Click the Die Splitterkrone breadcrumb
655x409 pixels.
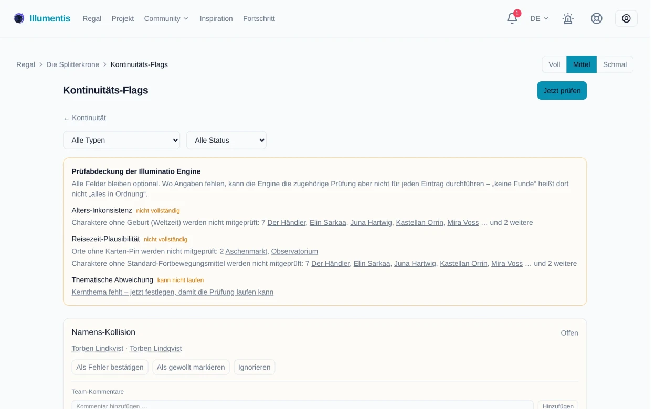[x=72, y=64]
